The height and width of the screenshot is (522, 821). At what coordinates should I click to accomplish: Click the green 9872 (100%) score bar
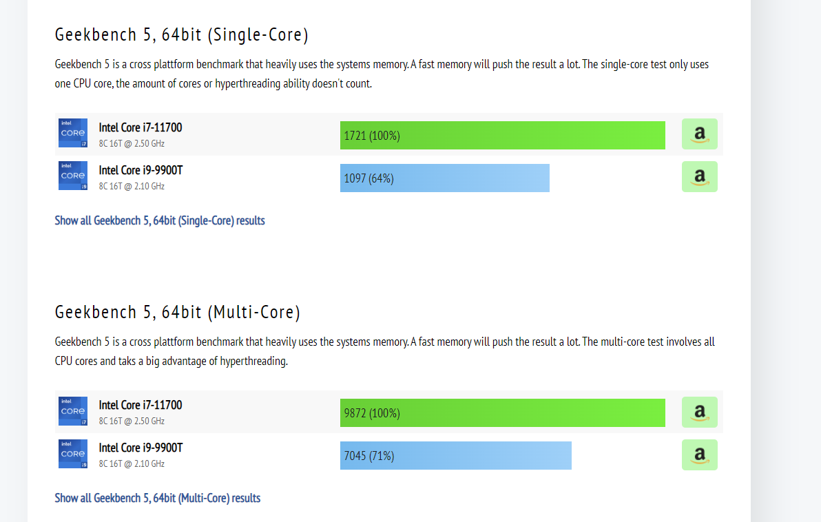pyautogui.click(x=503, y=413)
